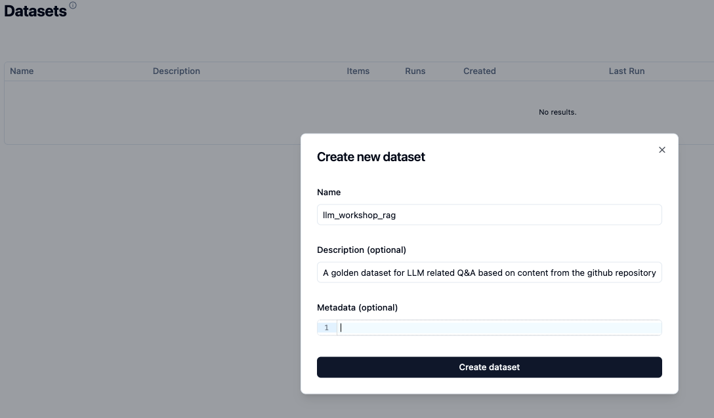Click the Metadata (optional) label
This screenshot has width=714, height=418.
tap(357, 308)
